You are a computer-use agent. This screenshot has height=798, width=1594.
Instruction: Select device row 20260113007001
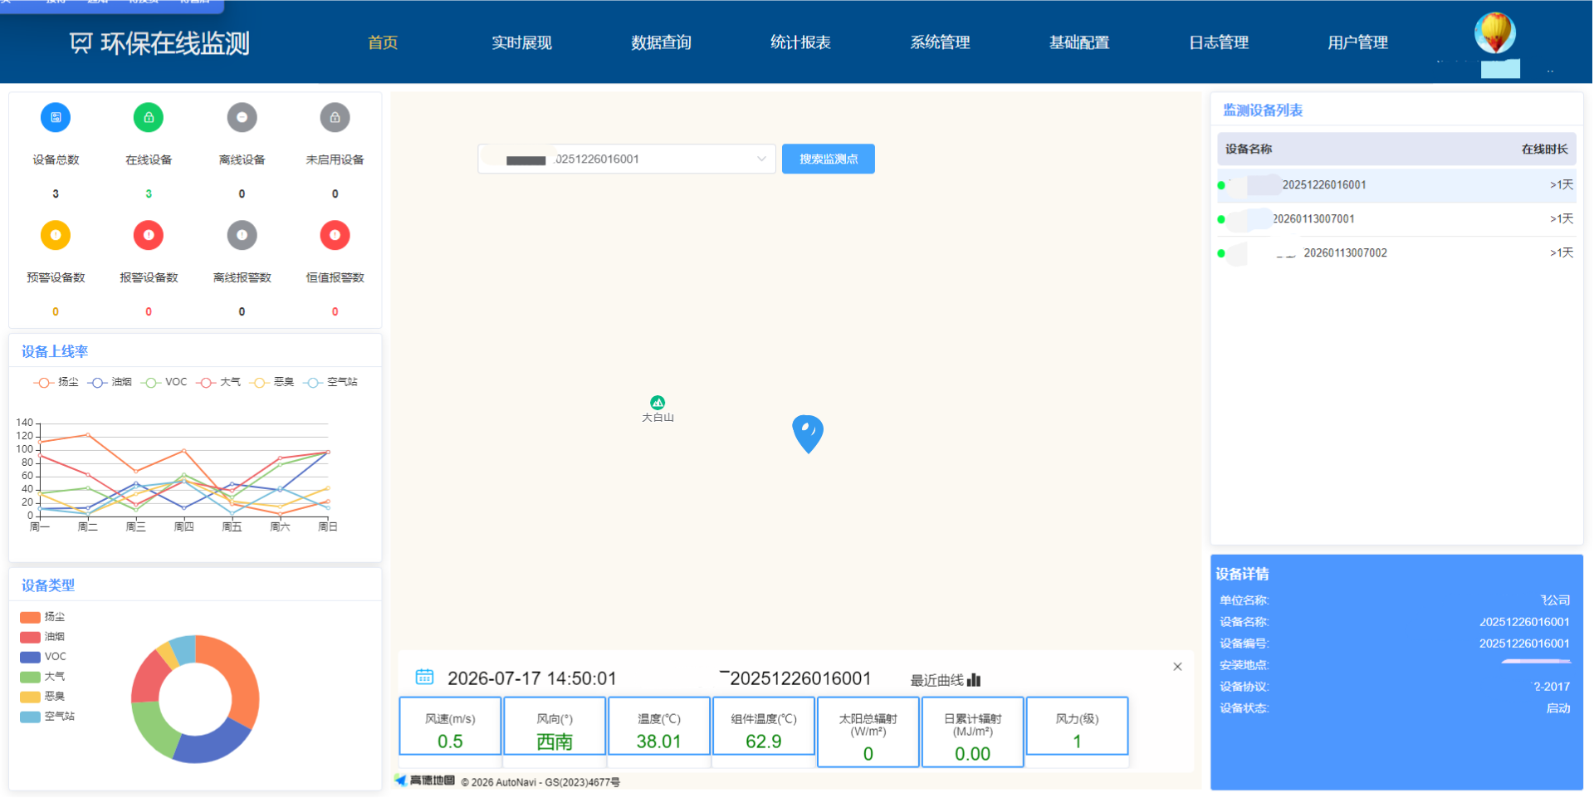[1396, 219]
